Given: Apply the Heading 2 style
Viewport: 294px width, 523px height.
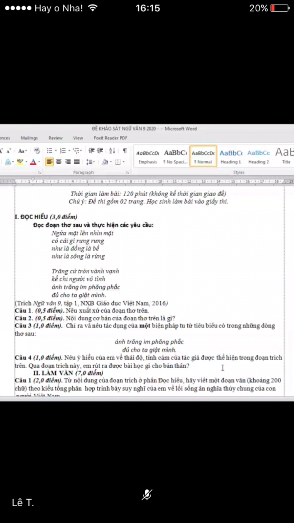Looking at the screenshot, I should pos(259,157).
